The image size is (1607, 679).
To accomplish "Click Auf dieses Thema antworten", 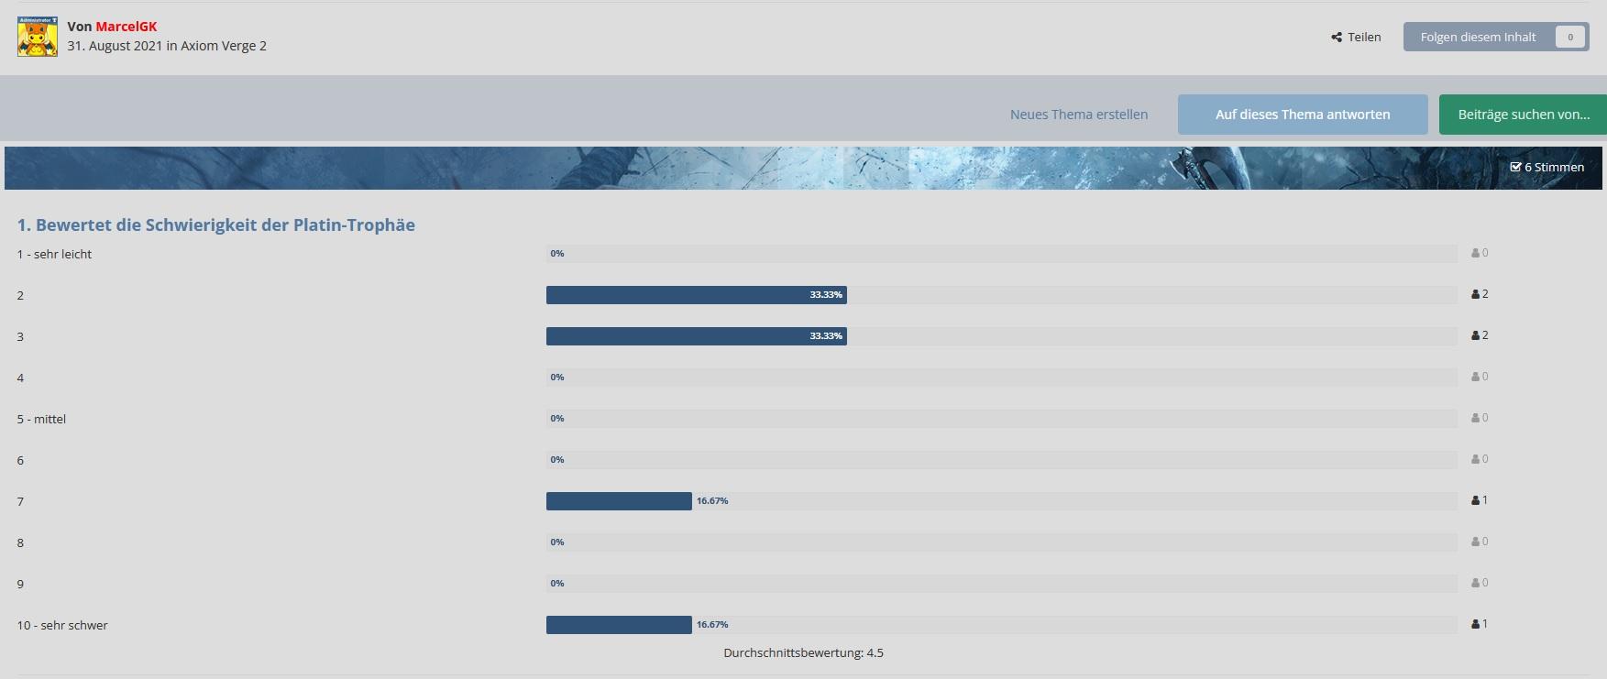I will [1302, 115].
